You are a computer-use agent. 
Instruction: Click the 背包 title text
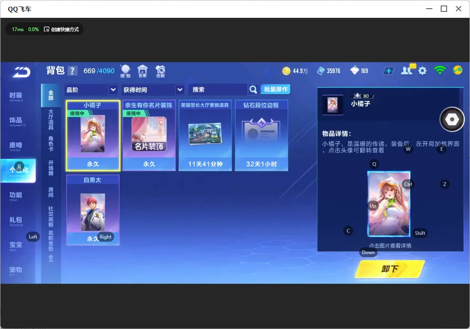click(55, 70)
